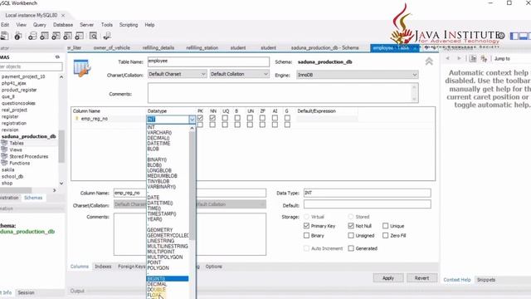Open the Server menu
This screenshot has height=299, width=531.
tap(86, 25)
